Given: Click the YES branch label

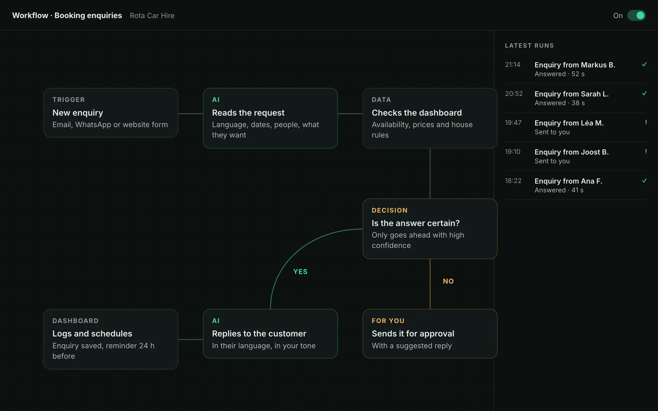Looking at the screenshot, I should (x=300, y=271).
